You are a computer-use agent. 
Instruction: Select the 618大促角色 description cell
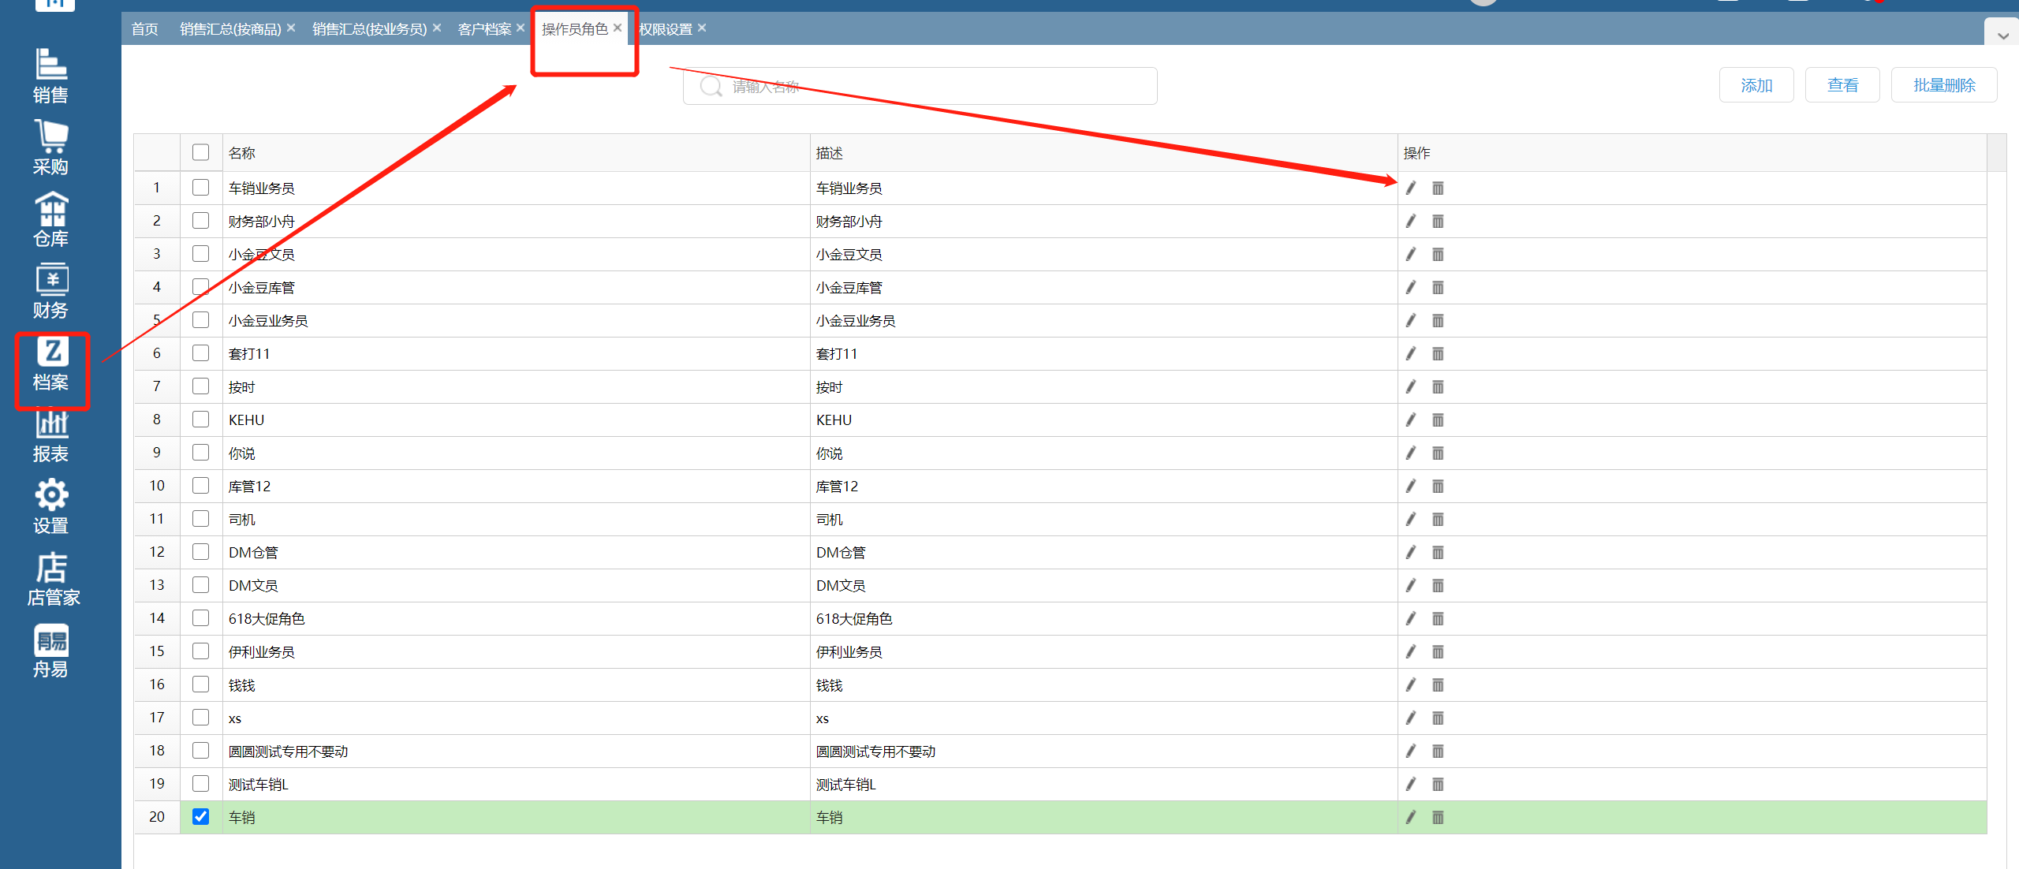(x=1103, y=618)
